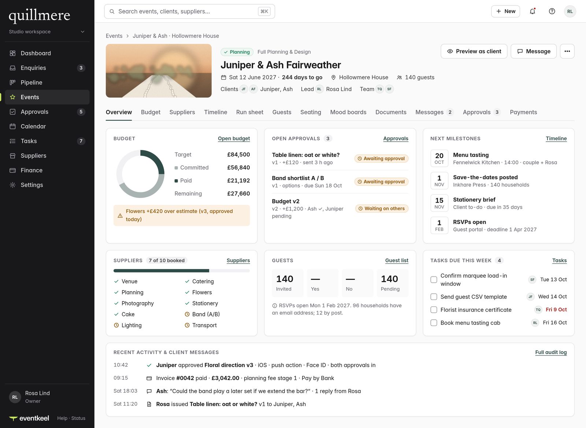
Task: Expand the Studio workspace switcher
Action: point(47,31)
